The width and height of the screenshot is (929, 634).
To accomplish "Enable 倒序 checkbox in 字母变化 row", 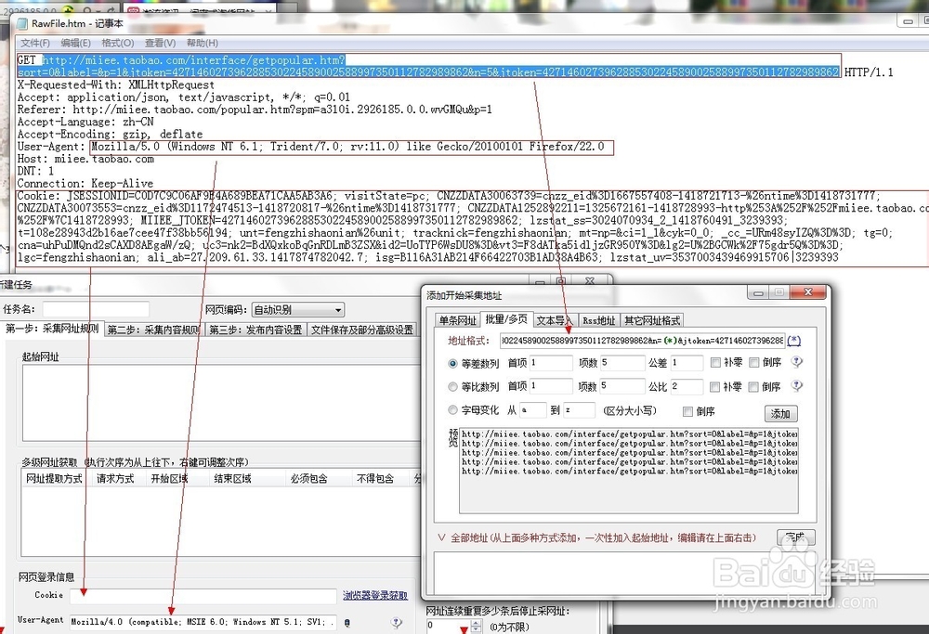I will tap(687, 411).
